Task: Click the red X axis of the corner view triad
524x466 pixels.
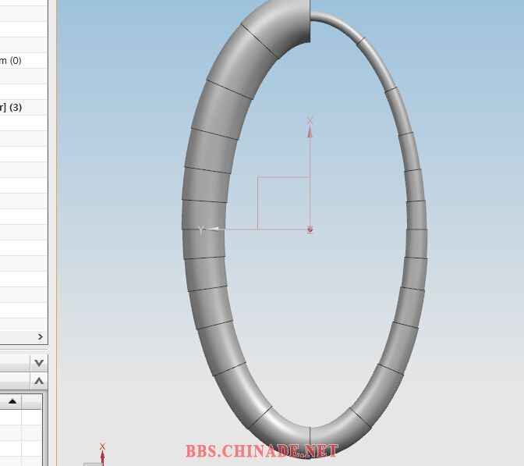Action: pyautogui.click(x=102, y=457)
